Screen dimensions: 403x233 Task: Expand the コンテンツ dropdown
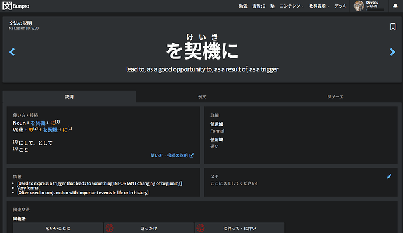coord(291,6)
